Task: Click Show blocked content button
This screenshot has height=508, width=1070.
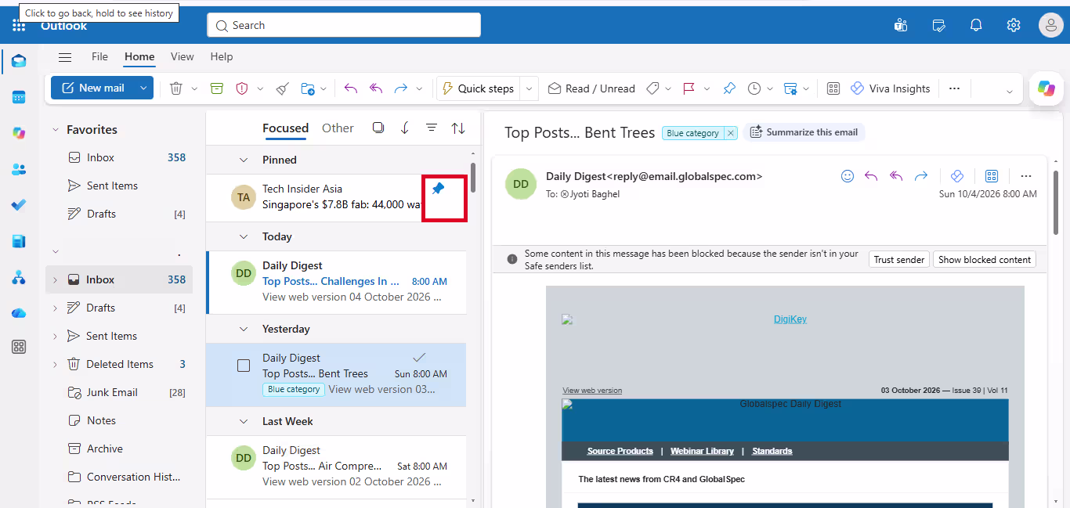Action: click(x=985, y=260)
